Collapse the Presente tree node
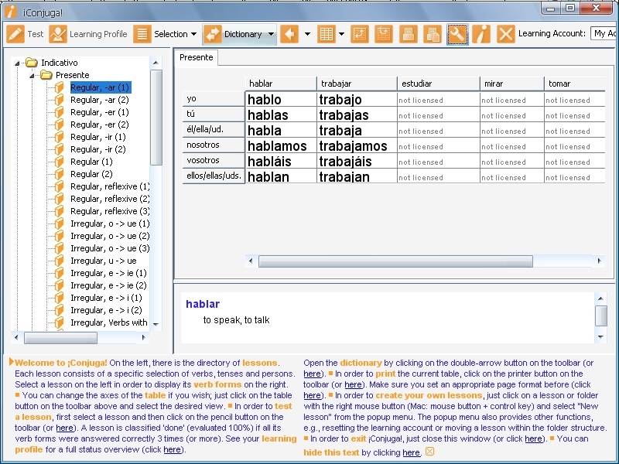619x464 pixels. pos(32,75)
